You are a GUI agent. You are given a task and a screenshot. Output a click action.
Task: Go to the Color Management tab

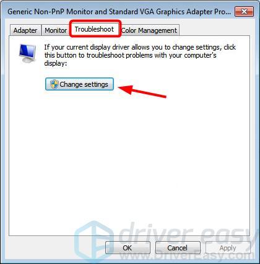click(x=149, y=30)
